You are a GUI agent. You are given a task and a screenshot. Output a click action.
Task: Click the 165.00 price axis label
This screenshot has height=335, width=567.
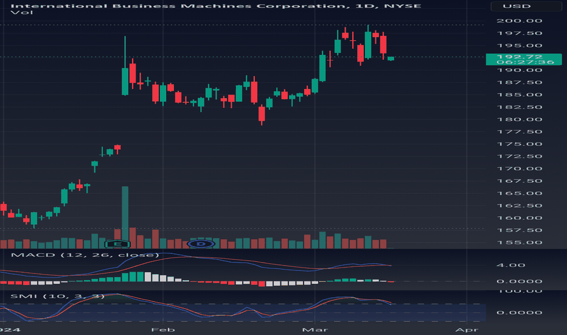pos(520,194)
